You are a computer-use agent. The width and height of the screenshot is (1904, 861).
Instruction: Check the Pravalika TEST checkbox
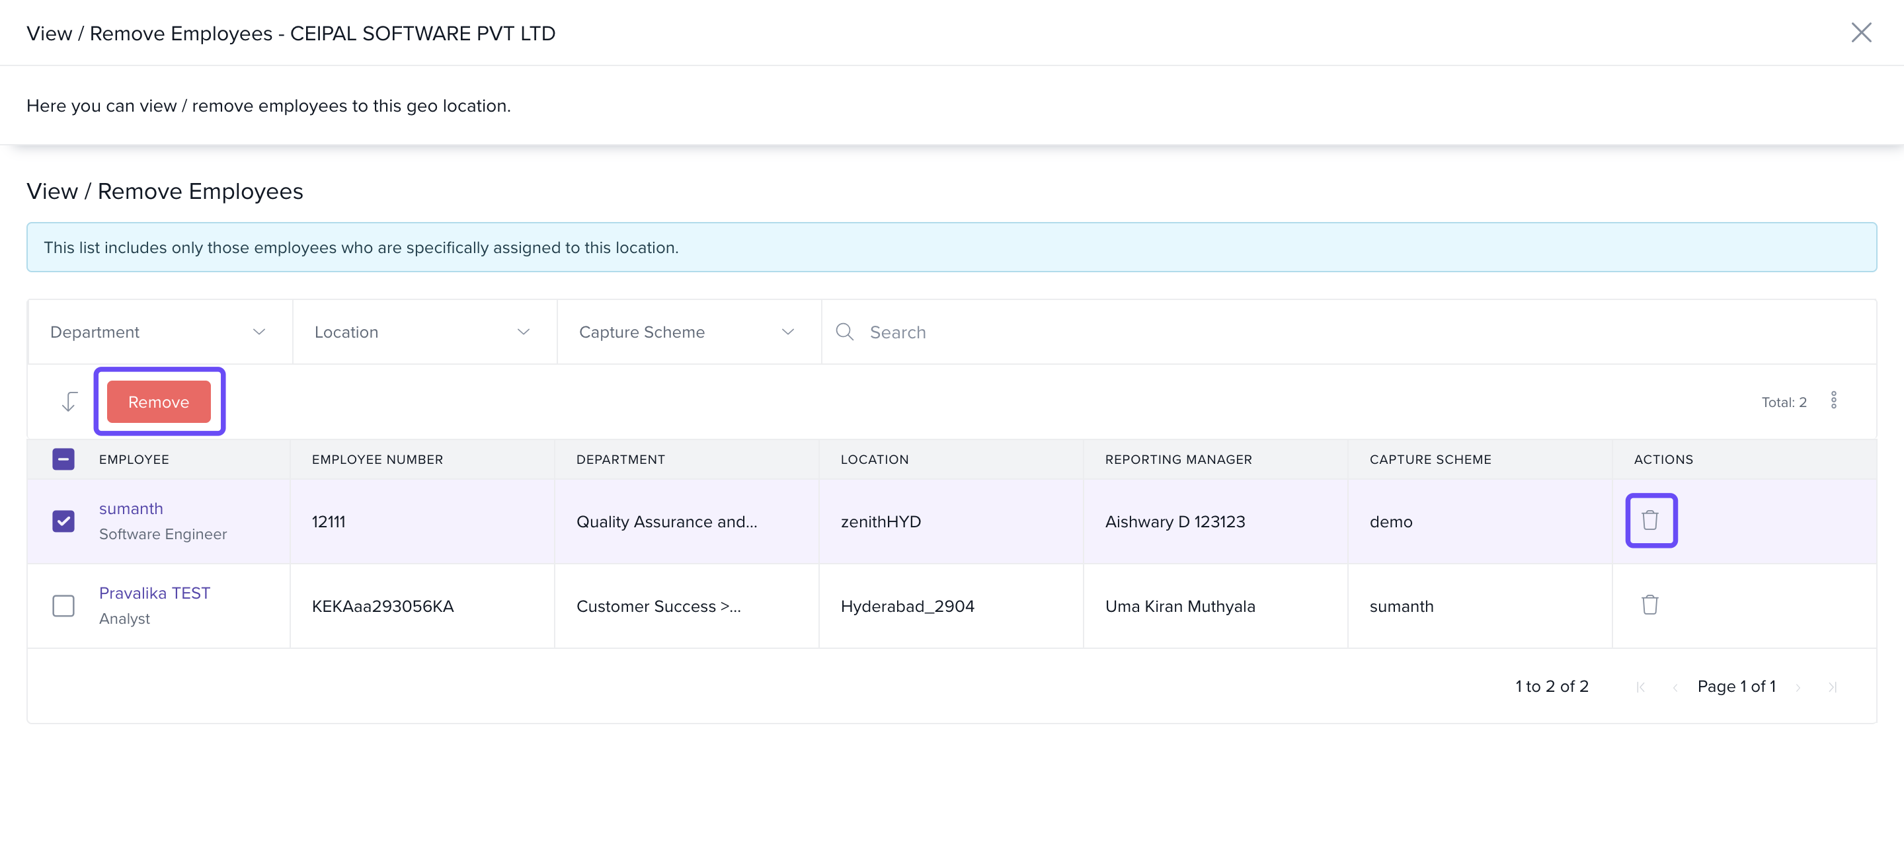coord(63,605)
